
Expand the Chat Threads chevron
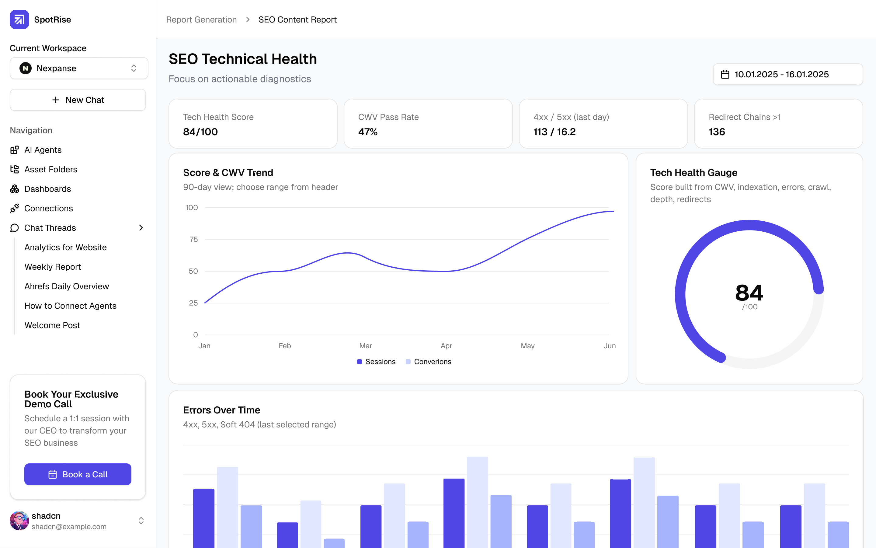click(141, 228)
